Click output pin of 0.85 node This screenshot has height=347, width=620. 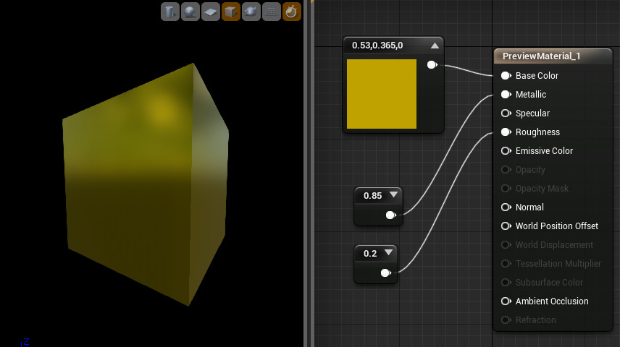tap(390, 215)
